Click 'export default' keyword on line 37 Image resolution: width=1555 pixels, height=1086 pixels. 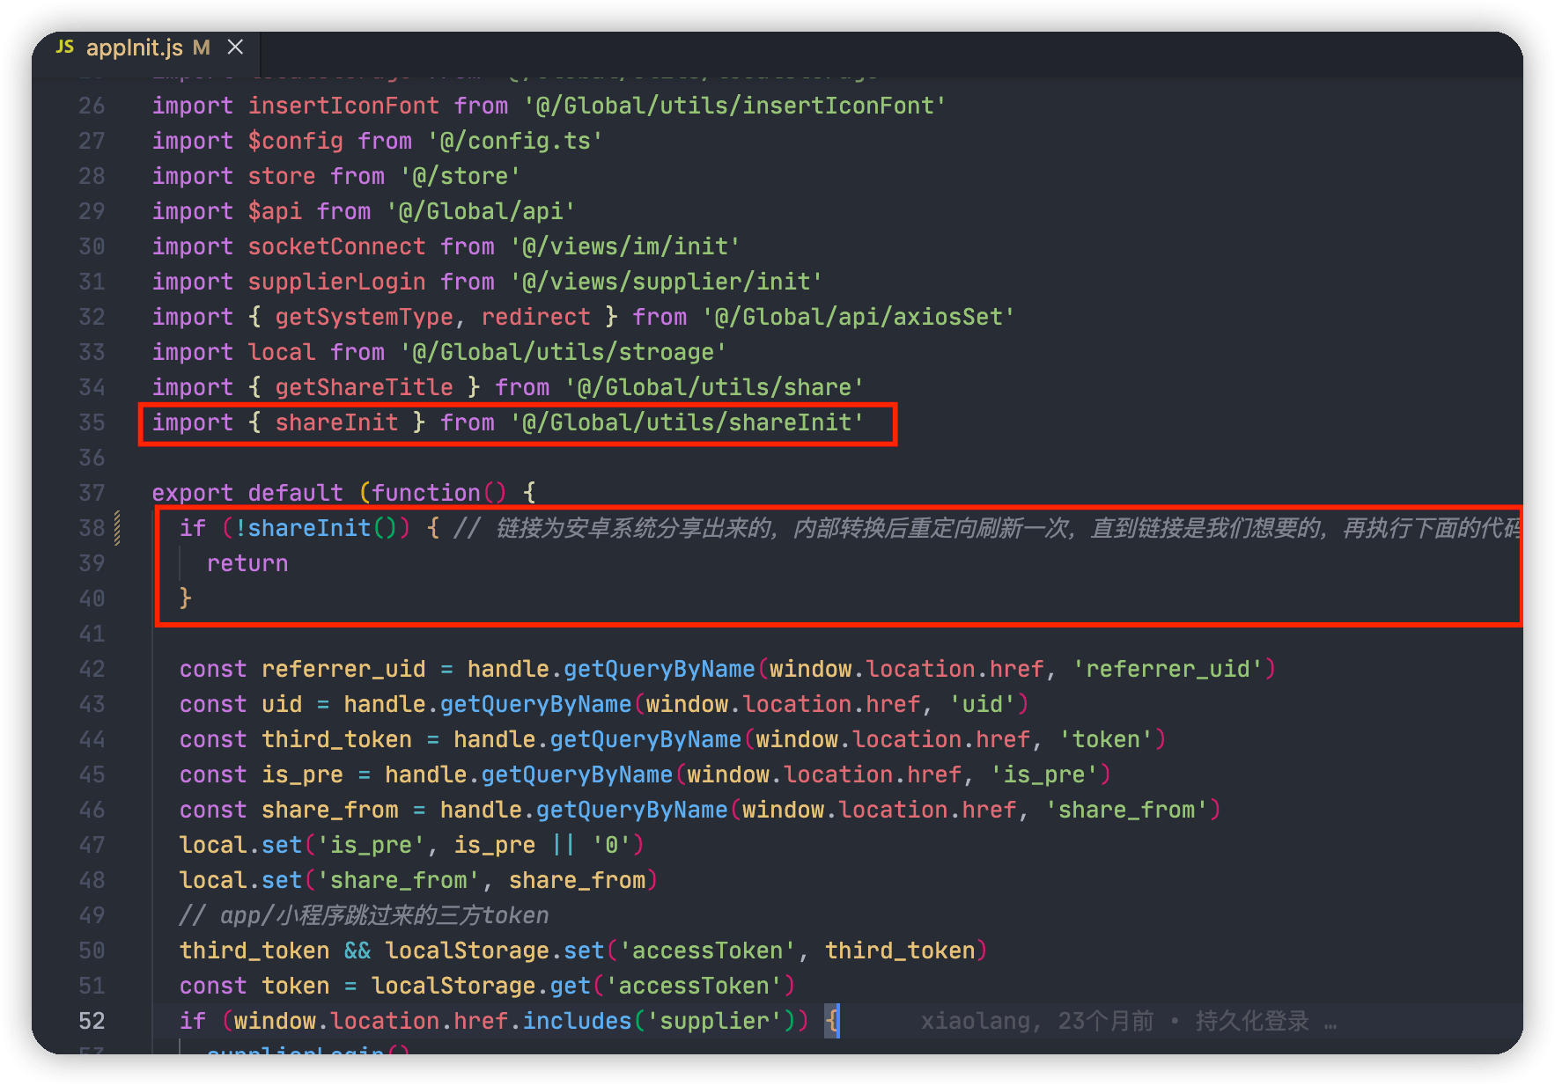[x=247, y=493]
